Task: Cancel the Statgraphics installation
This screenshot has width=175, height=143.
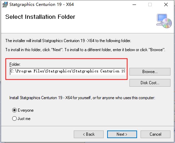Action: 156,134
